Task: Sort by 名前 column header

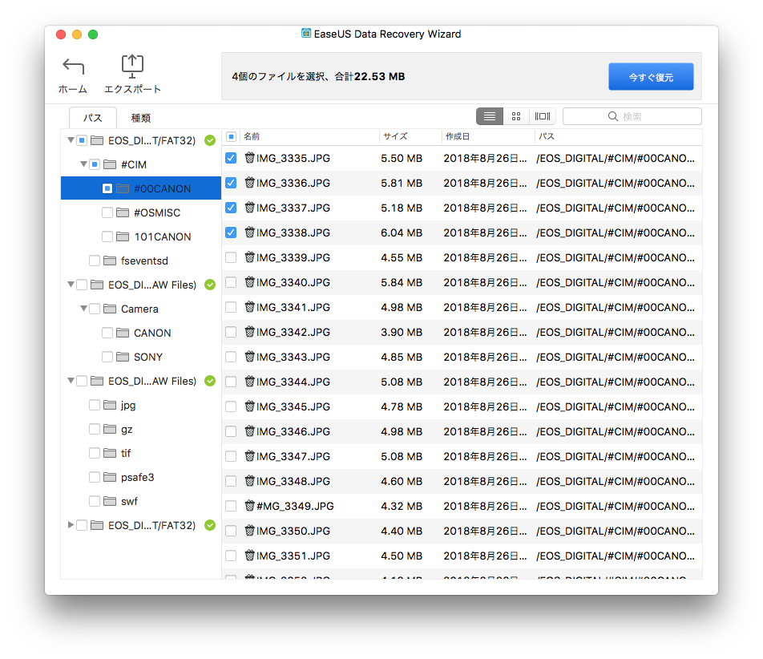Action: (309, 137)
